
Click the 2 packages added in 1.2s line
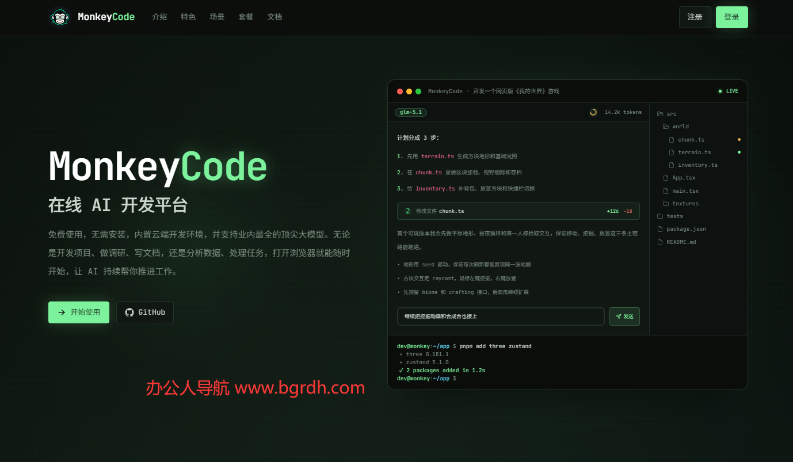(442, 371)
